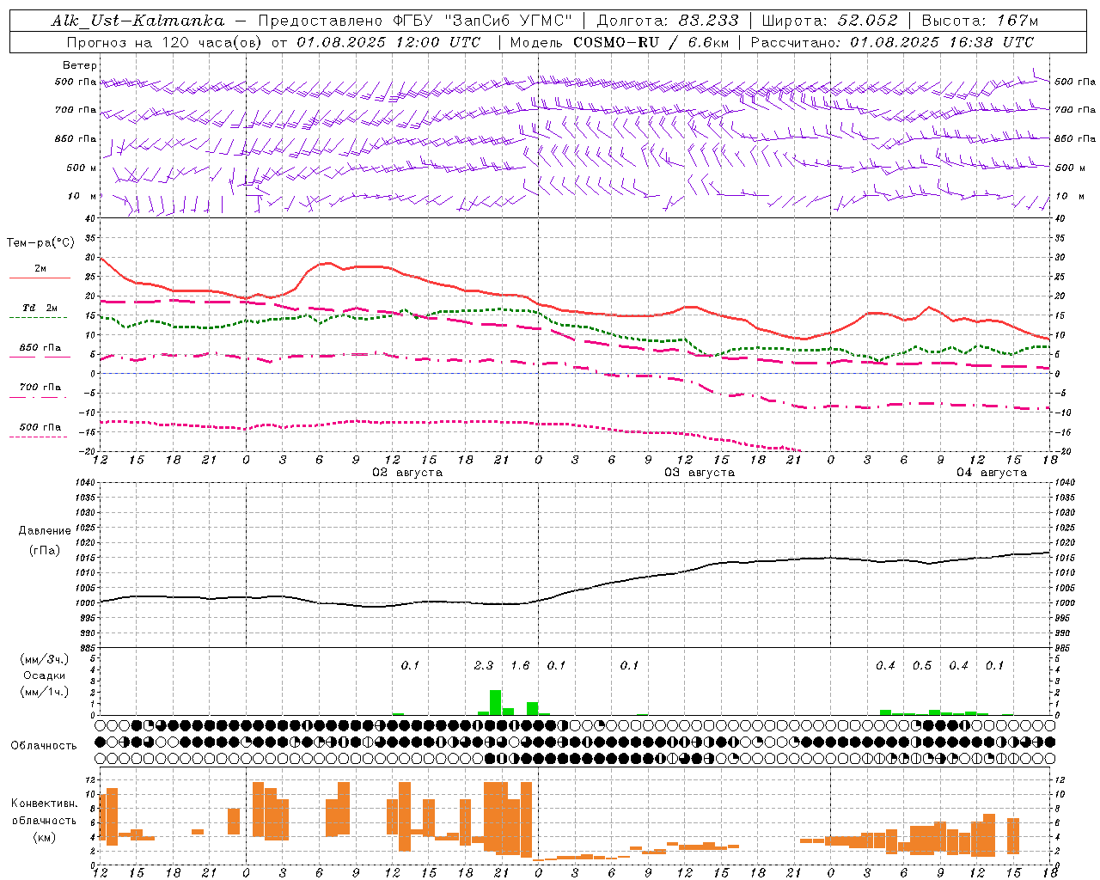Click the 1.6 precipitation amount value

520,666
